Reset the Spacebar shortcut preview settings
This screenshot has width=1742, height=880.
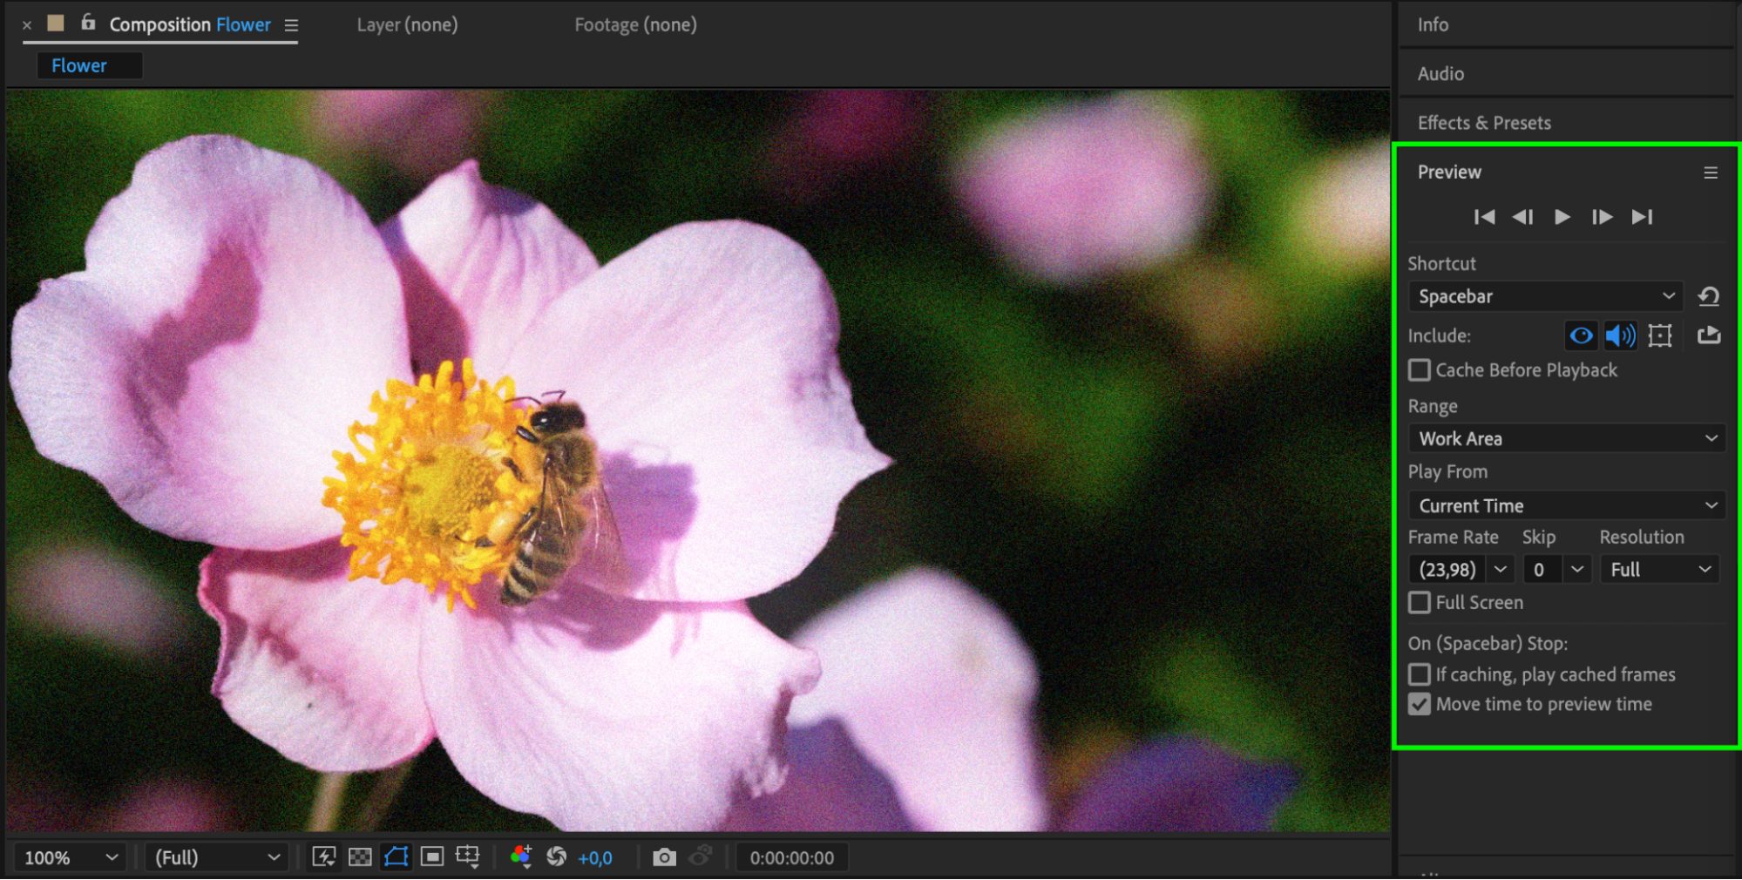tap(1708, 297)
